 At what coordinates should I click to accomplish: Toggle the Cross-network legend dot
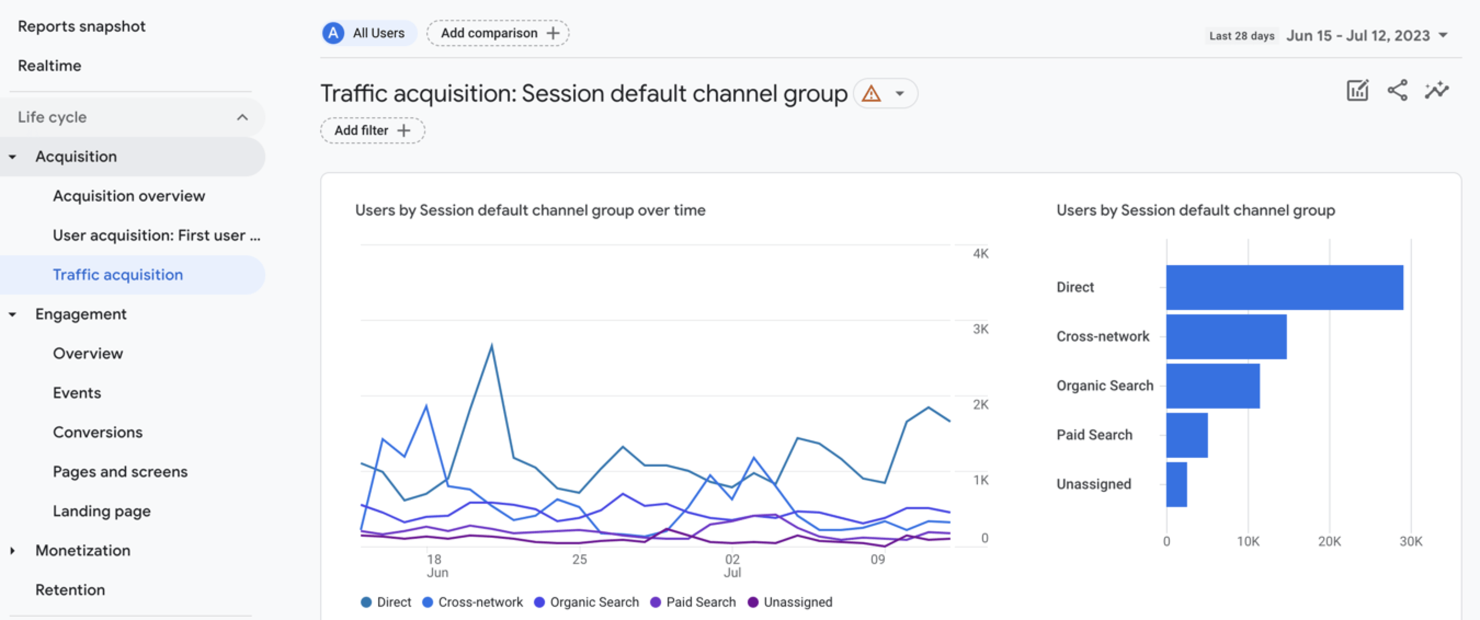[428, 602]
